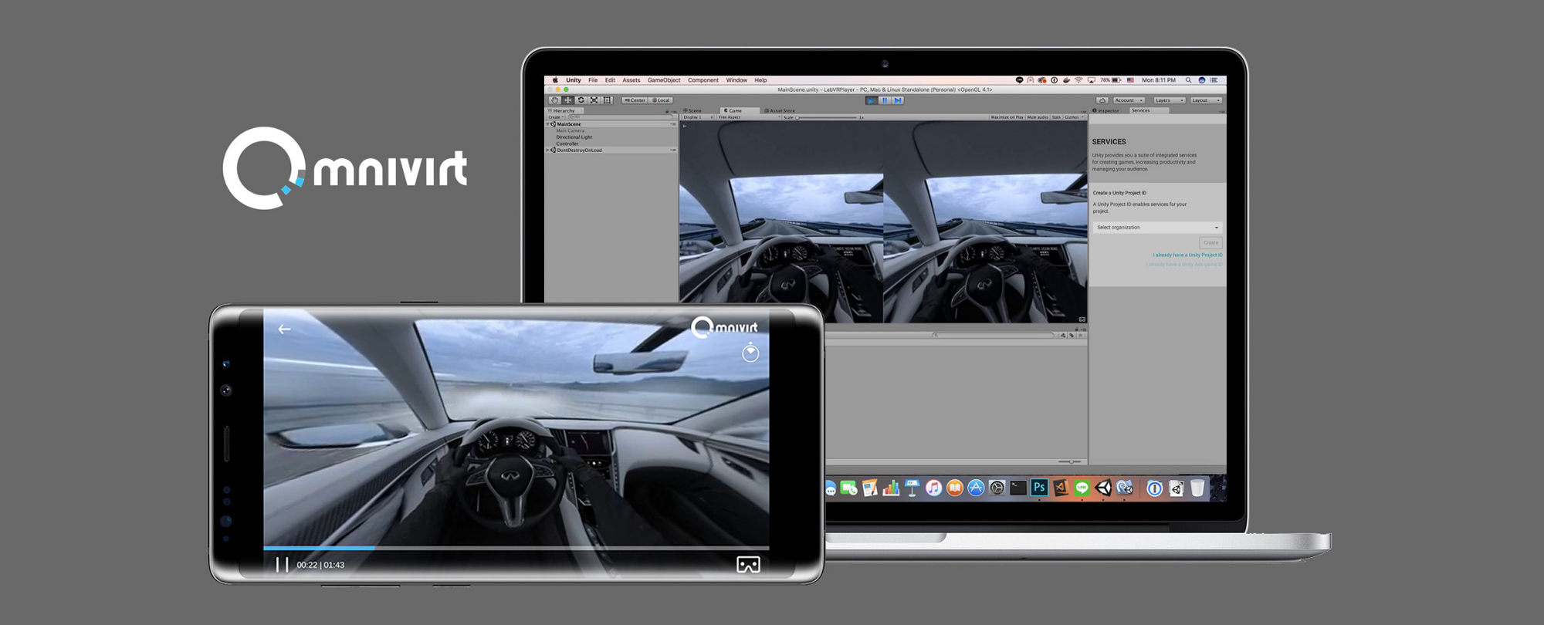This screenshot has width=1544, height=625.
Task: Open the Unity Cloud services button
Action: 1102,100
